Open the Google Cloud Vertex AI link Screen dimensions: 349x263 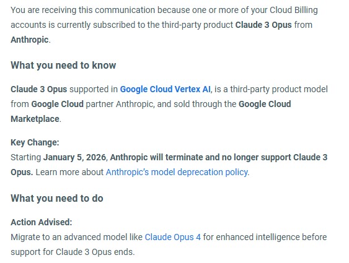click(x=165, y=89)
